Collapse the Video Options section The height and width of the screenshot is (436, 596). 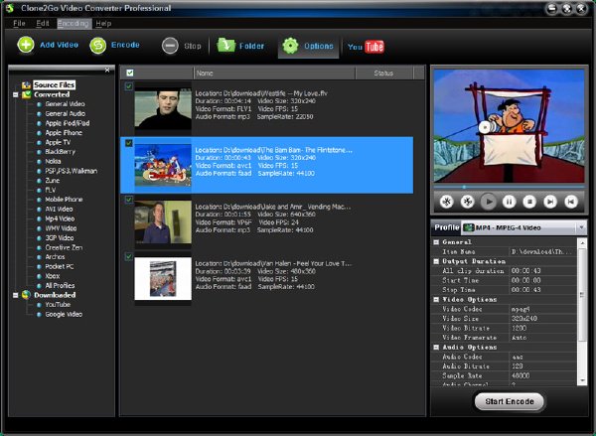436,300
